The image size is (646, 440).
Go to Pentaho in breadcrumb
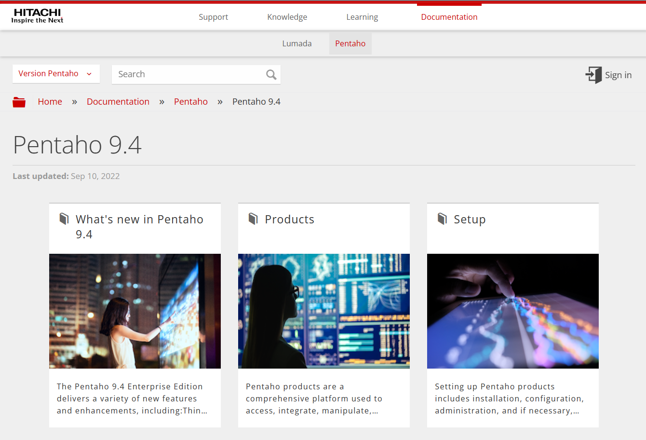[191, 102]
